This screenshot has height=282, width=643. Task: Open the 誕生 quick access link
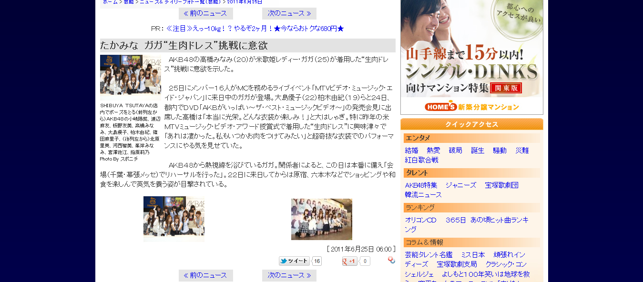(x=478, y=151)
